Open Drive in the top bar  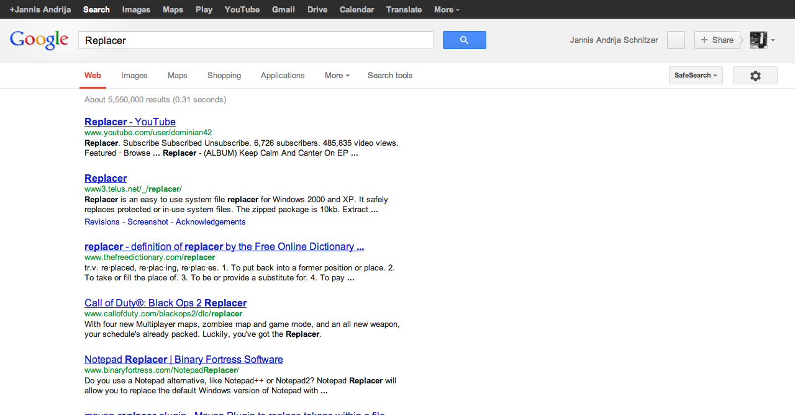click(x=317, y=9)
